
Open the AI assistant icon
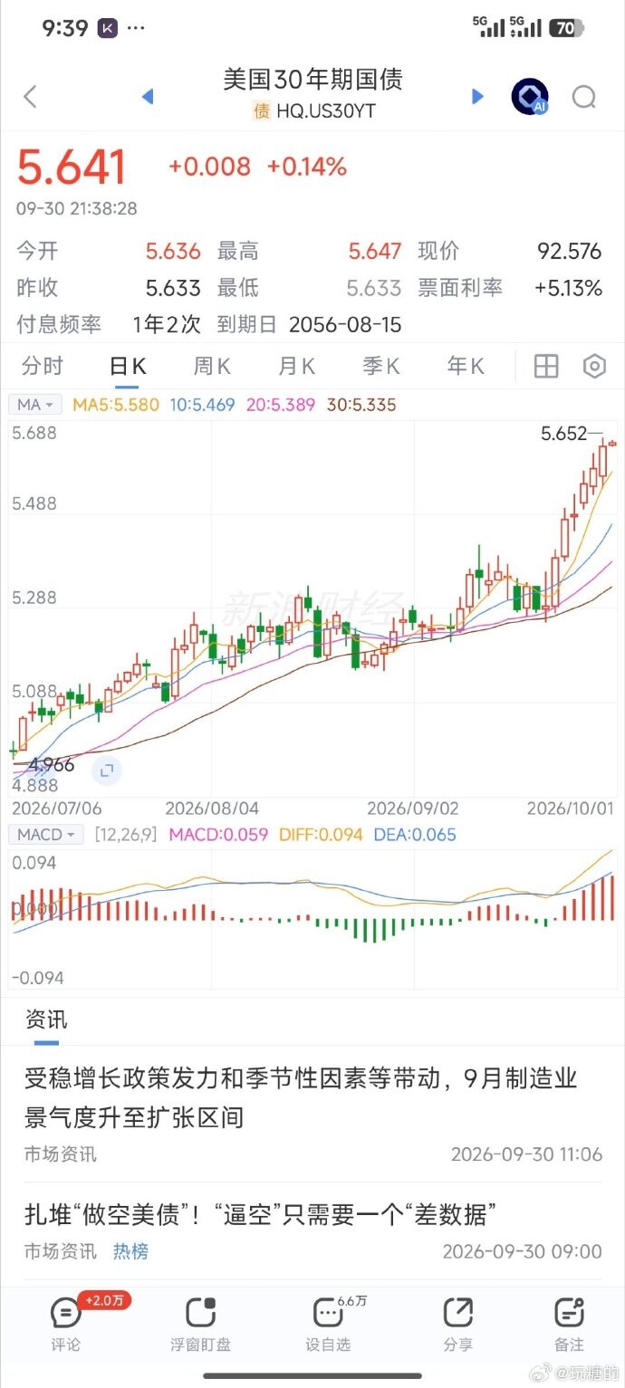[x=530, y=96]
